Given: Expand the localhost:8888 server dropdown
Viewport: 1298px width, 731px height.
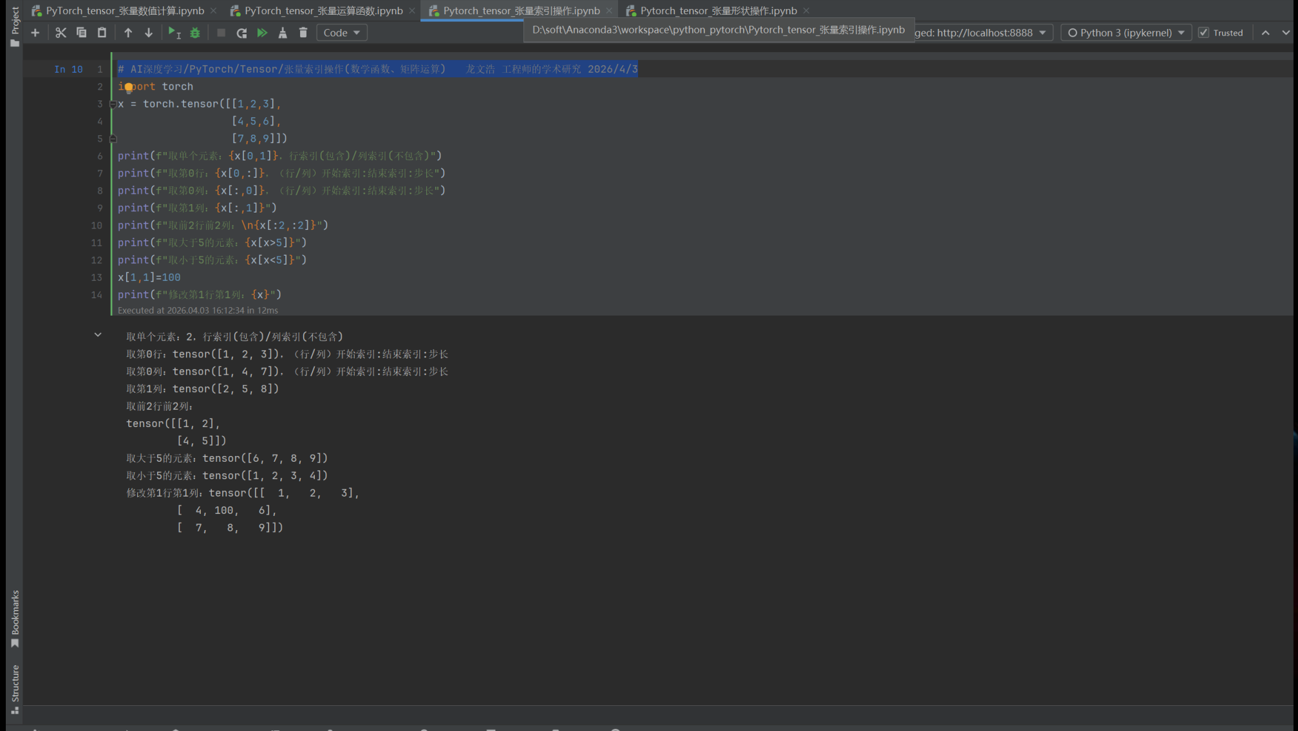Looking at the screenshot, I should (x=1042, y=33).
